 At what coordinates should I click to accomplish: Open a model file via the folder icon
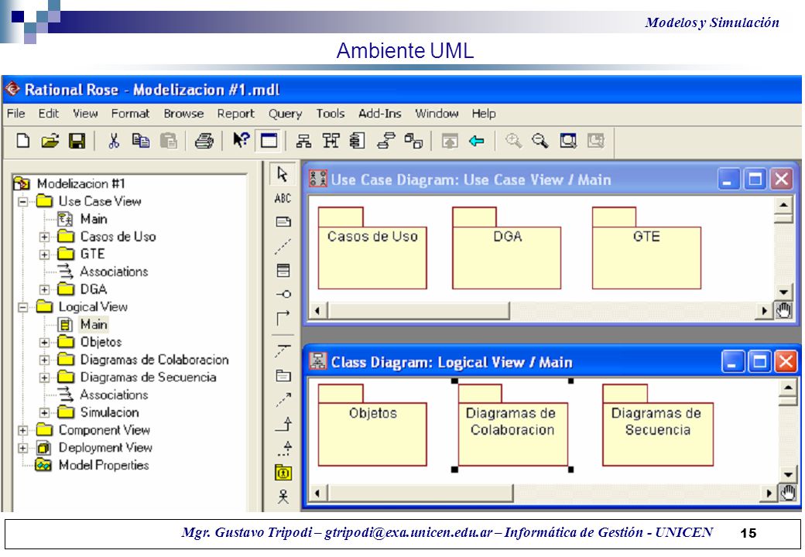click(x=50, y=141)
